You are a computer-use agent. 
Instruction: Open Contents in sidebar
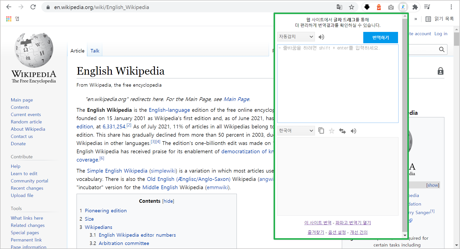20,107
